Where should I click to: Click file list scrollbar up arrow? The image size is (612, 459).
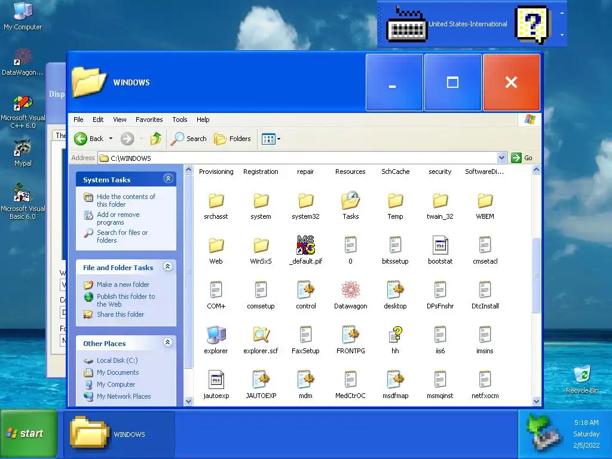click(x=536, y=170)
